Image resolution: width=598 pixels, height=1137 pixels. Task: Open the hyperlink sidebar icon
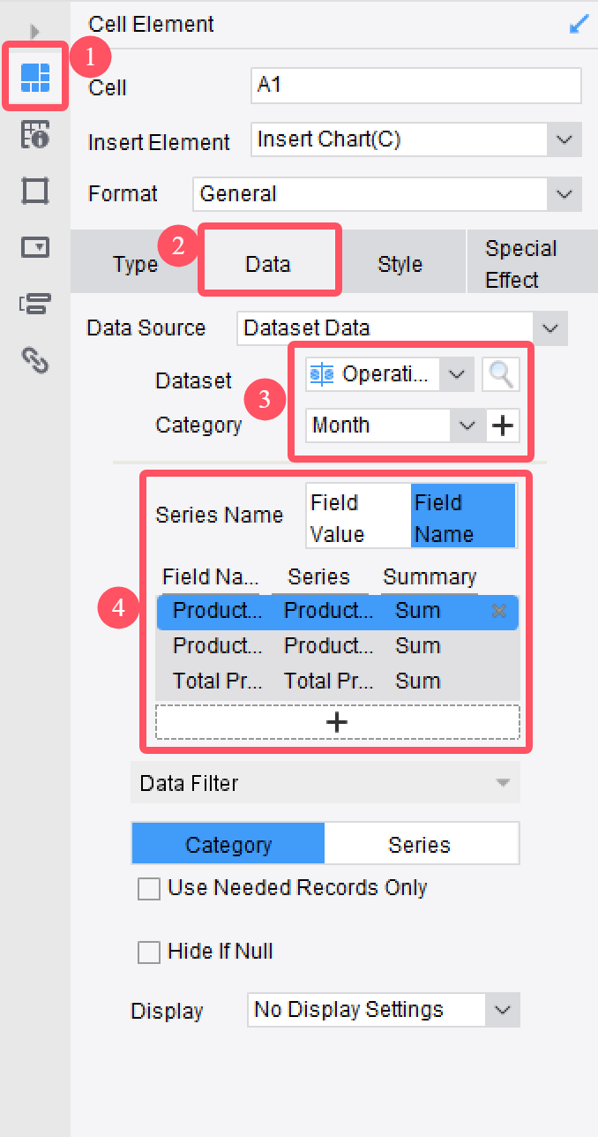point(35,359)
